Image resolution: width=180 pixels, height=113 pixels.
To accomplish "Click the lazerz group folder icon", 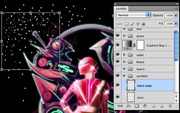I will [130, 69].
